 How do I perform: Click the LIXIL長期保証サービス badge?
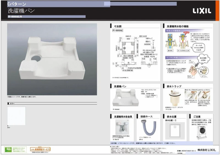[x=40, y=149]
